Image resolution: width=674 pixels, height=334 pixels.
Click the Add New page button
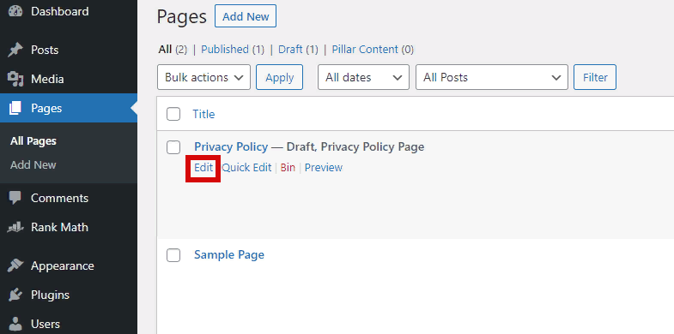(246, 16)
